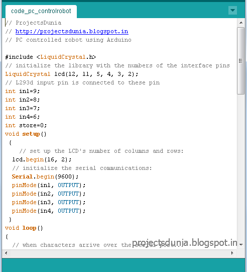Click the vertical scrollbar up arrow
Screen dimensions: 247x272
241,23
